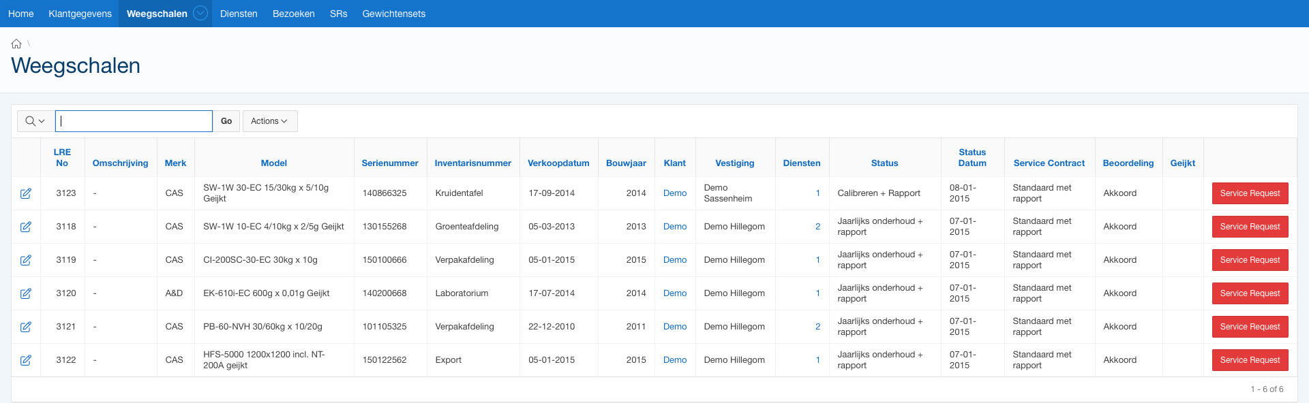Click the Geijkt column header
This screenshot has width=1309, height=403.
(1183, 163)
